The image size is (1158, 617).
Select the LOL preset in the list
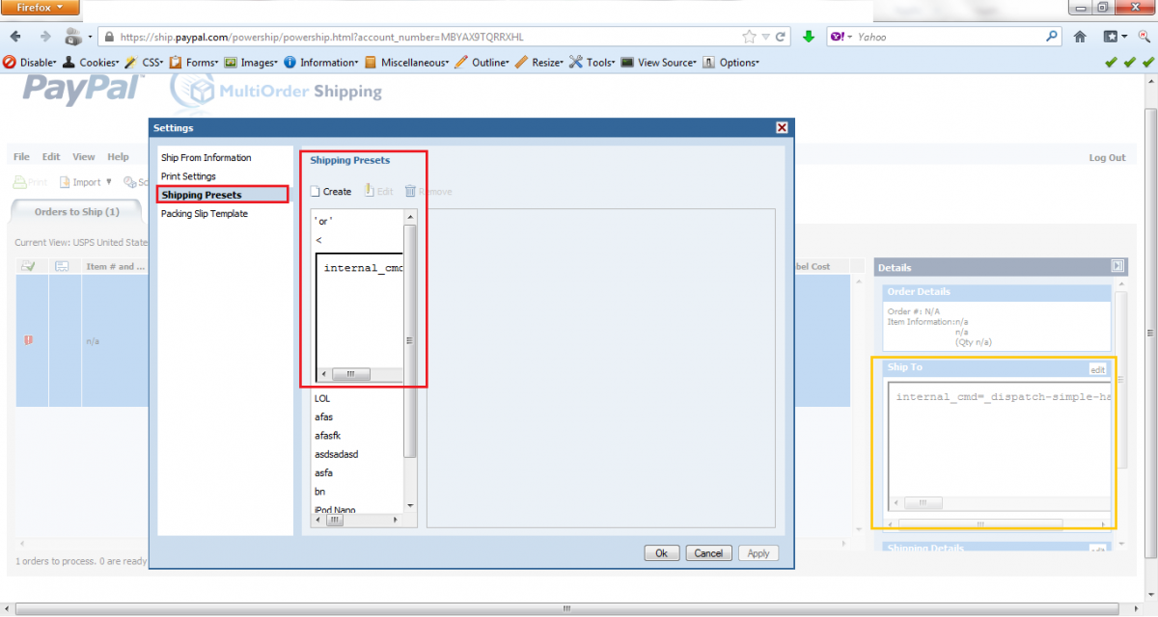coord(322,397)
